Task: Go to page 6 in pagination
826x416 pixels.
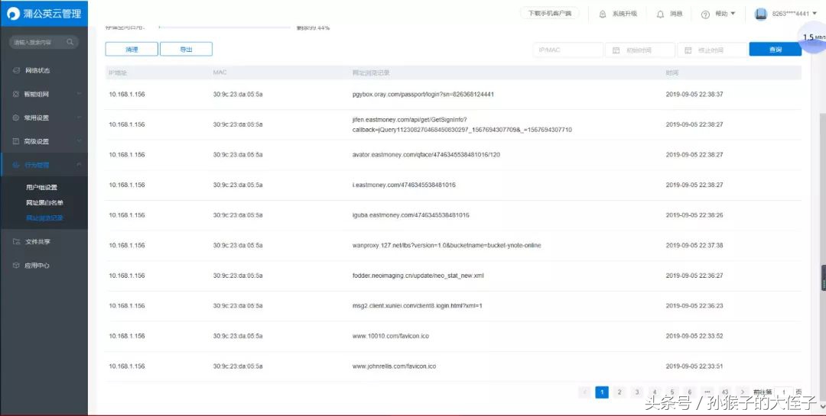Action: tap(690, 392)
